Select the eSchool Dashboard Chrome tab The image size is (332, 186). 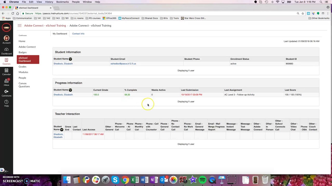(33, 8)
